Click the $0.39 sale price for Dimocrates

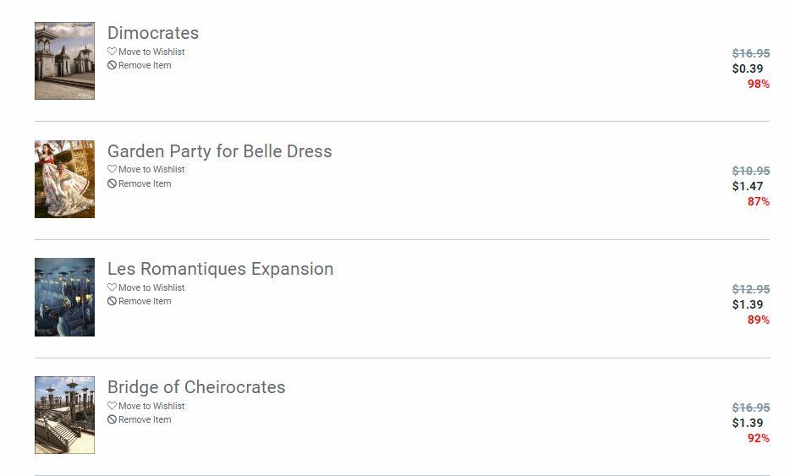[748, 68]
